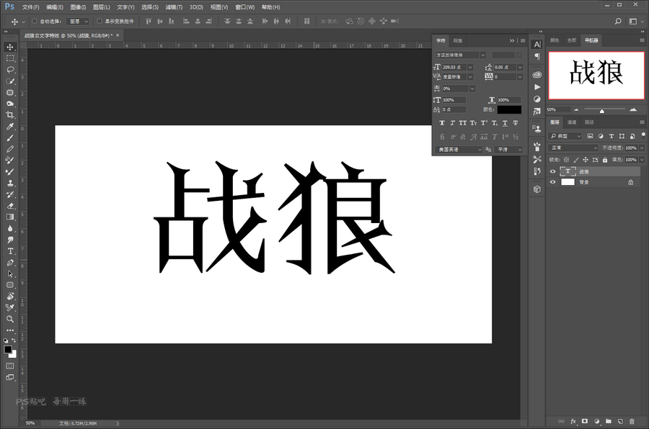The height and width of the screenshot is (429, 649).
Task: Hide the 战狼 text layer eye
Action: [552, 171]
